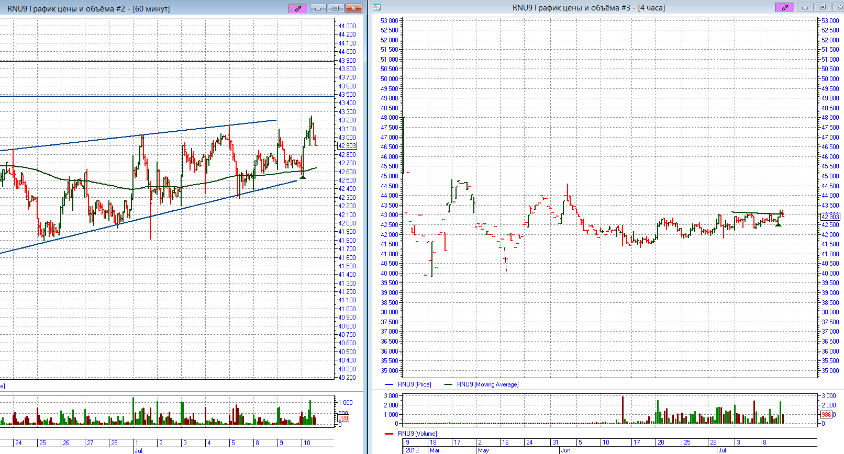844x454 pixels.
Task: Click green triangle marker on 60-minute chart
Action: coord(302,177)
